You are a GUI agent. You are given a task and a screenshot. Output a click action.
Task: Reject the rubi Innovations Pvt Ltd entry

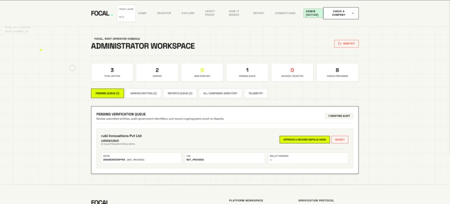click(x=340, y=140)
